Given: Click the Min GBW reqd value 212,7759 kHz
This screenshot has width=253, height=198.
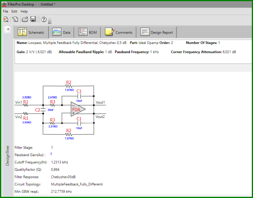Looking at the screenshot, I should (x=61, y=191).
